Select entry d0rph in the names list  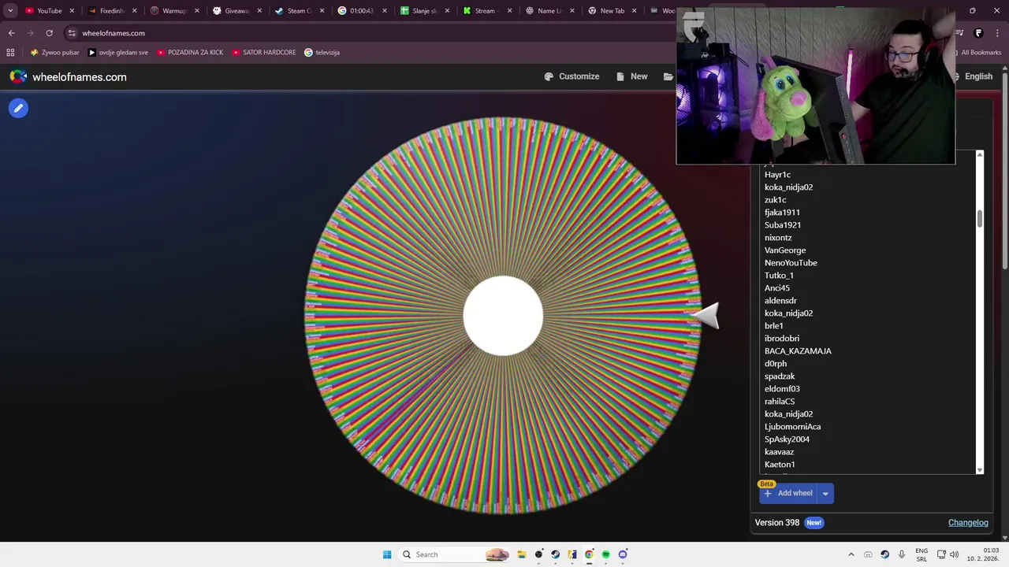(x=776, y=364)
